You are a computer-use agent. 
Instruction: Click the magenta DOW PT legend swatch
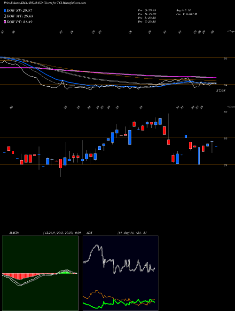coord(5,22)
